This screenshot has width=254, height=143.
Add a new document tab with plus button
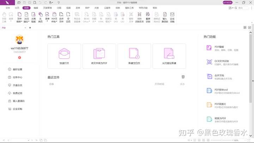click(30, 28)
